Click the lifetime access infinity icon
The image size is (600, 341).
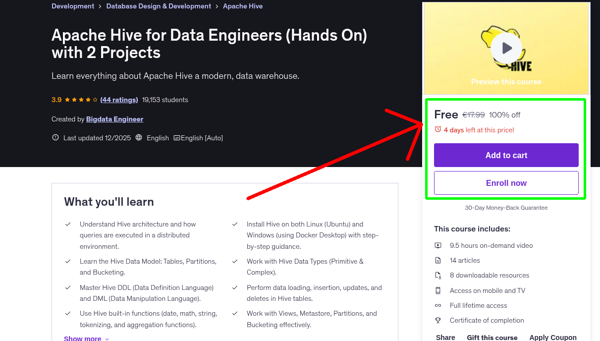pos(438,305)
